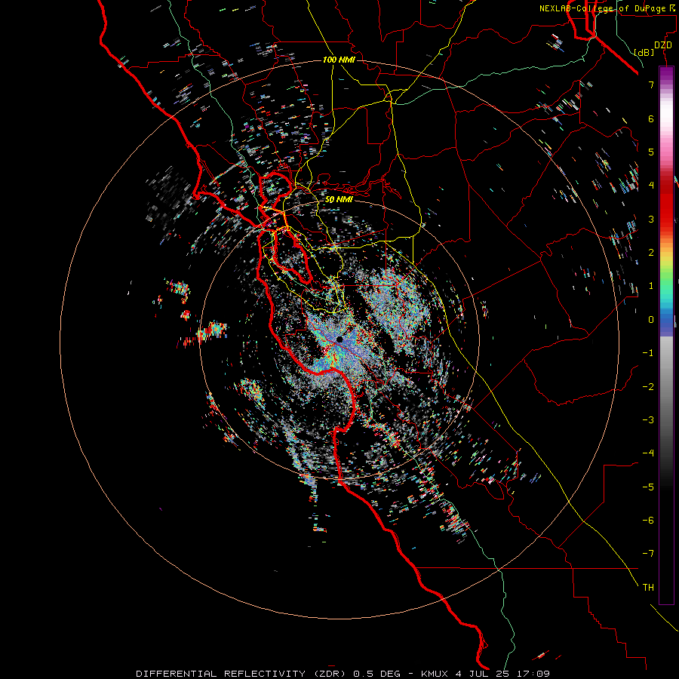
Task: Click the 100 NMI range ring label
Action: pos(339,60)
